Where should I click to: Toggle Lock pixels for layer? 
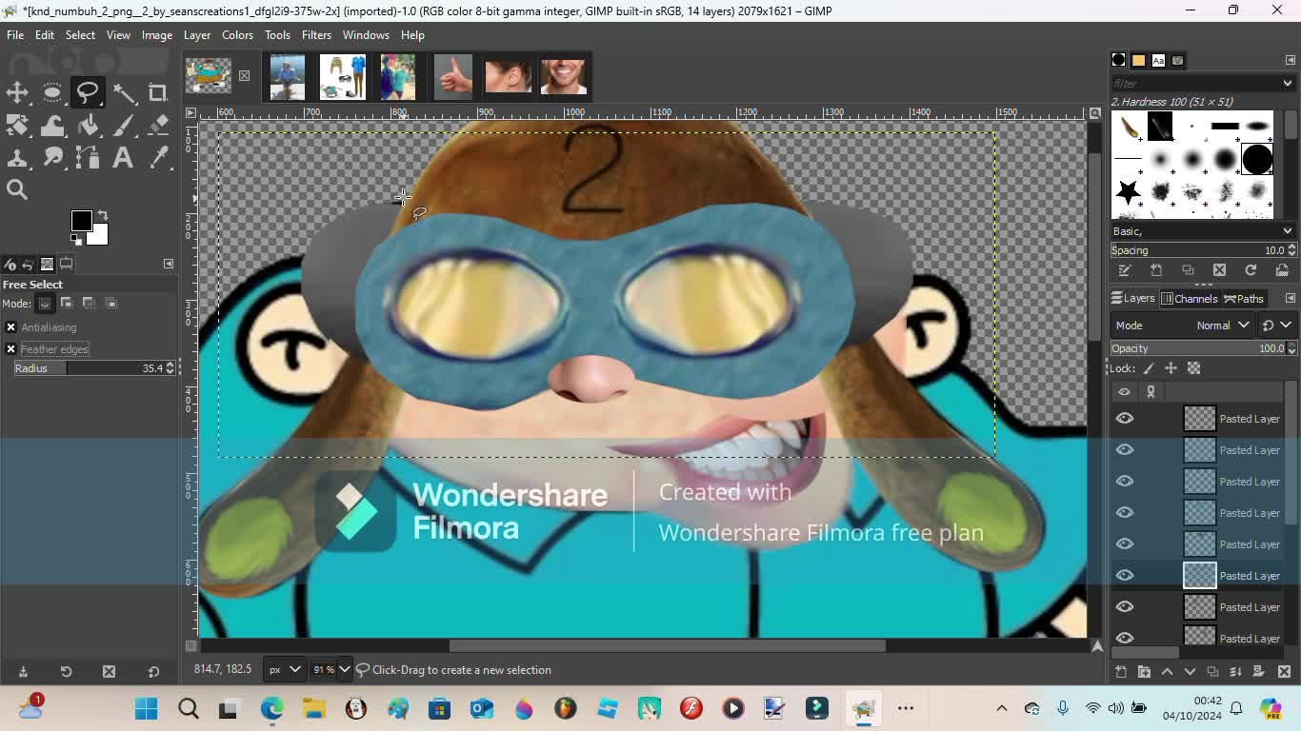tap(1149, 368)
